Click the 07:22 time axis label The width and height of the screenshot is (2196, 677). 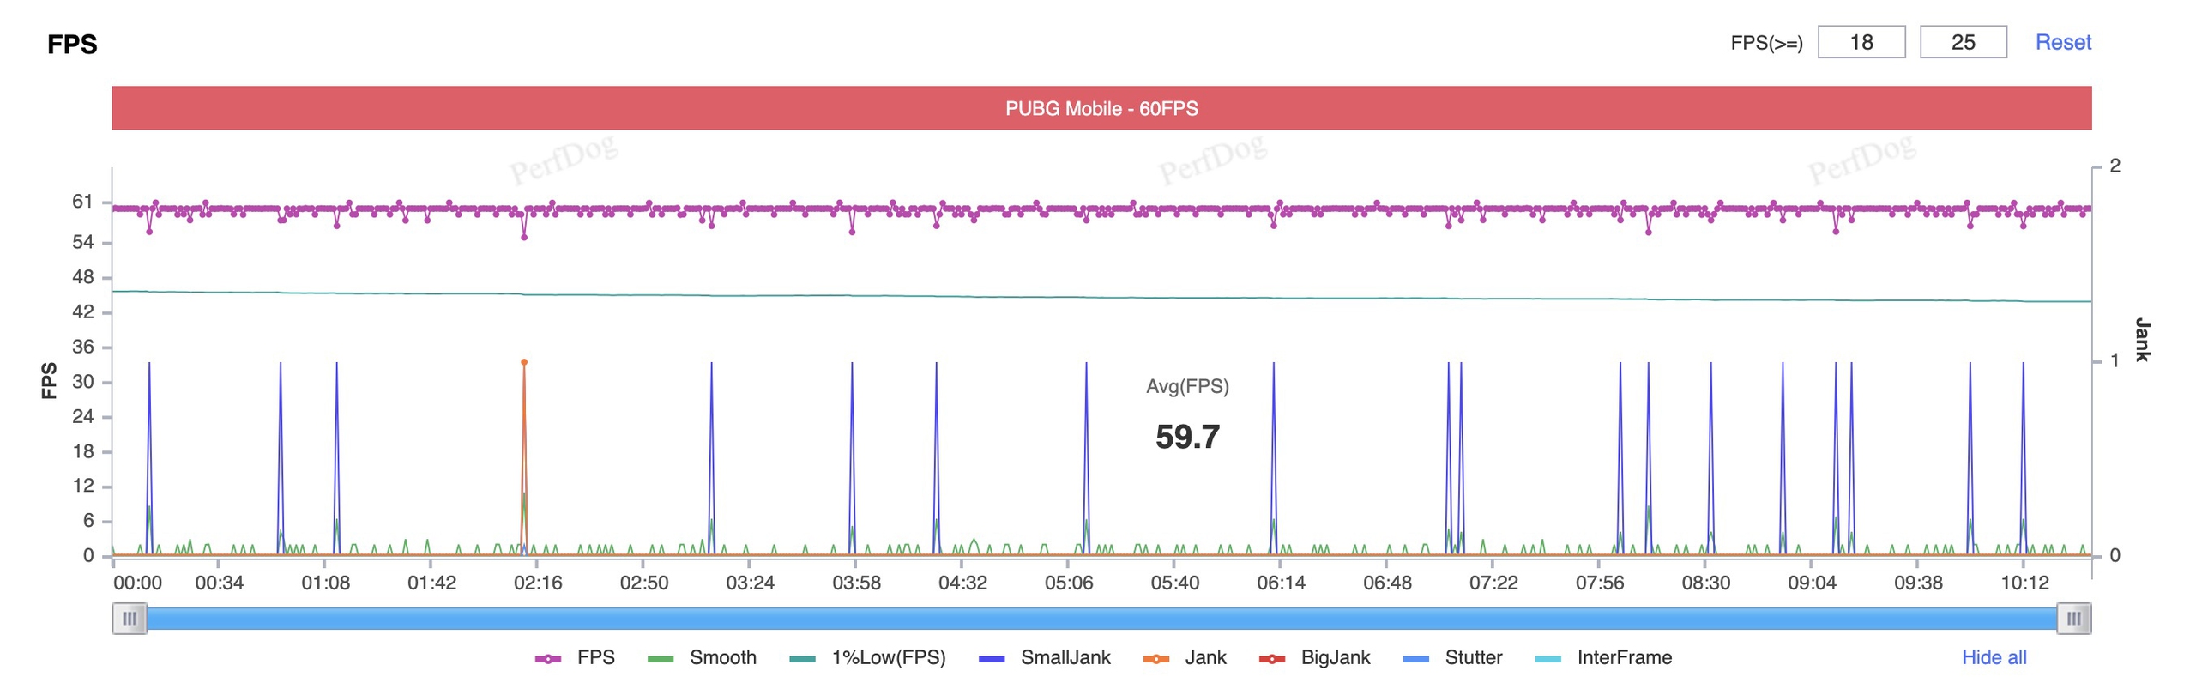point(1493,583)
